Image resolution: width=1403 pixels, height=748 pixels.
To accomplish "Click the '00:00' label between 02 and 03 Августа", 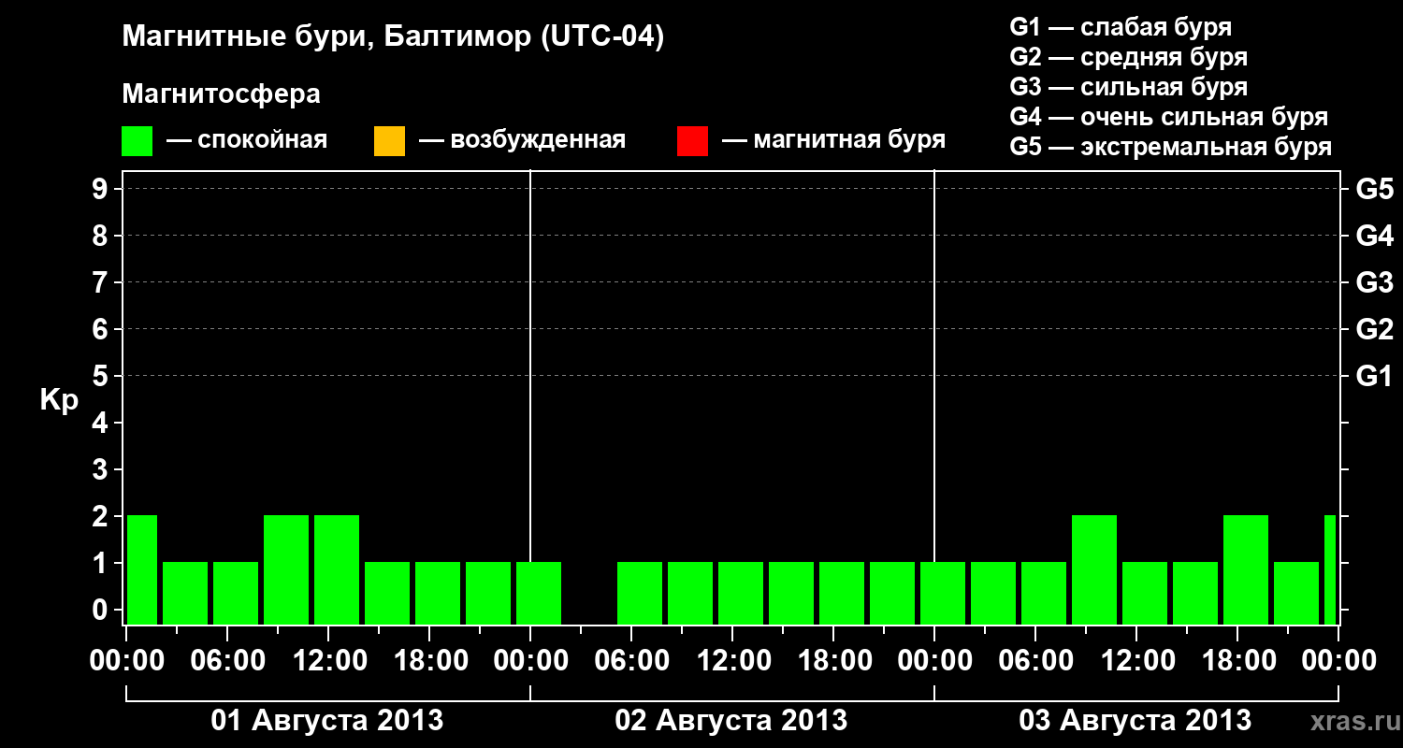I will click(x=934, y=660).
